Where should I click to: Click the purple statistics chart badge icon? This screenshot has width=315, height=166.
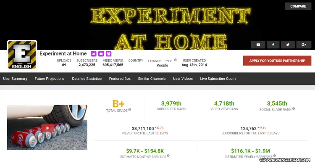coord(93,54)
